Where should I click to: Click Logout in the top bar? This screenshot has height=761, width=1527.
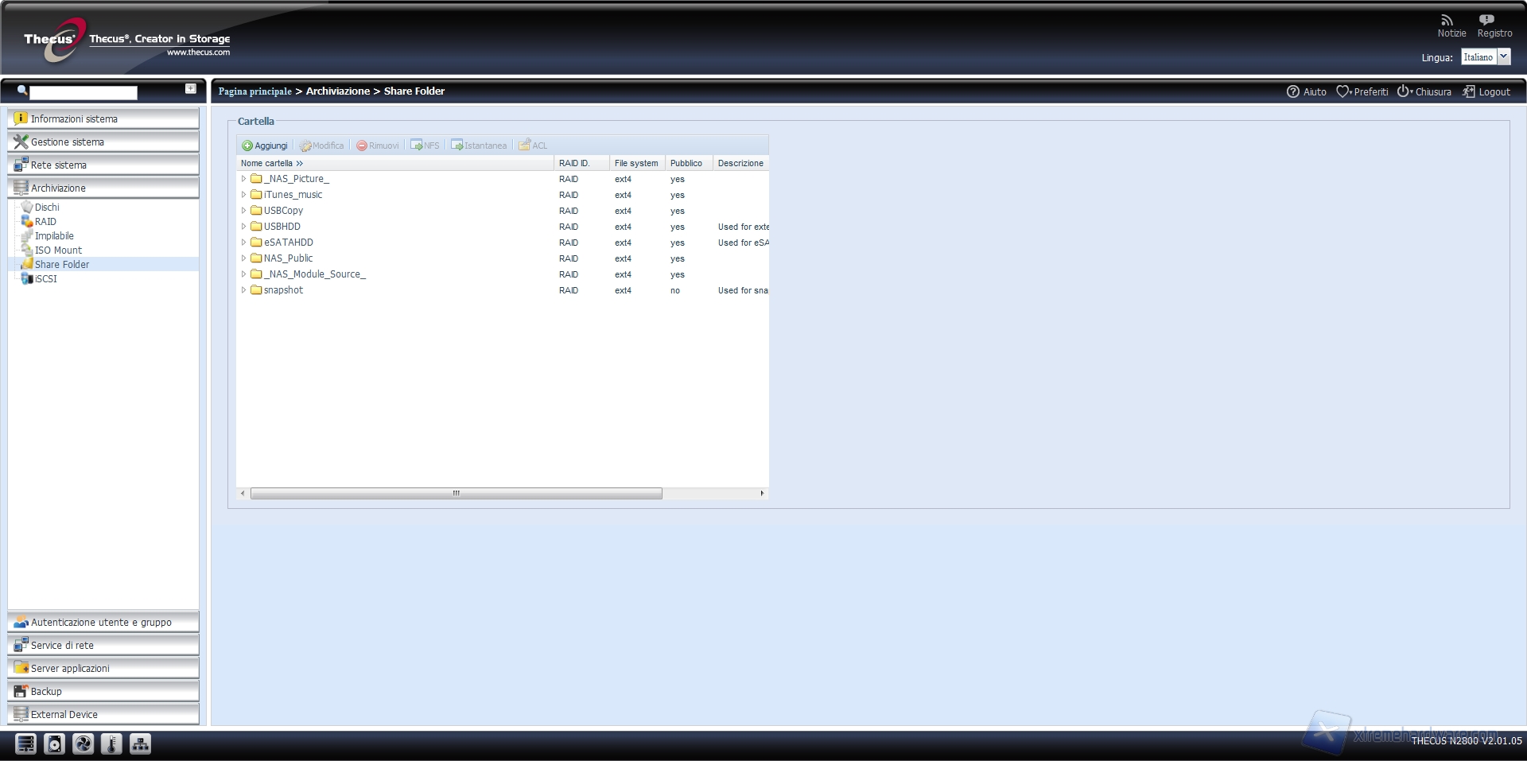click(x=1486, y=91)
